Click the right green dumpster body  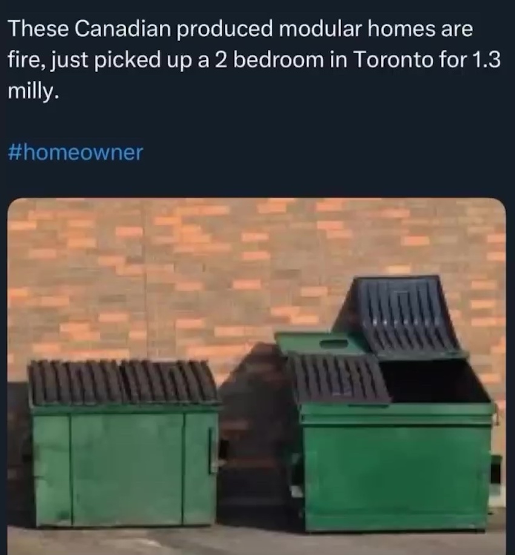click(x=396, y=467)
